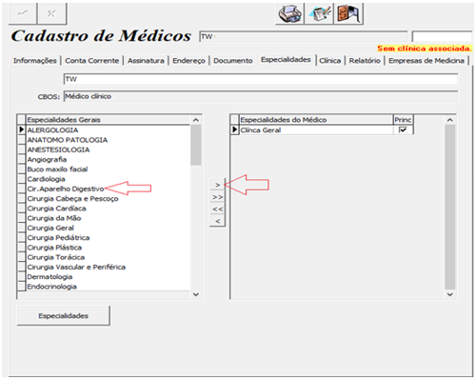Viewport: 476px width, 380px height.
Task: Click the down arrow of Especialidades do Médico scrollbar
Action: [450, 294]
